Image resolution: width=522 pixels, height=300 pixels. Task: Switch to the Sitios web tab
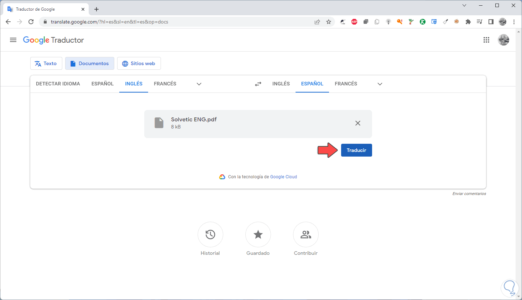coord(139,63)
